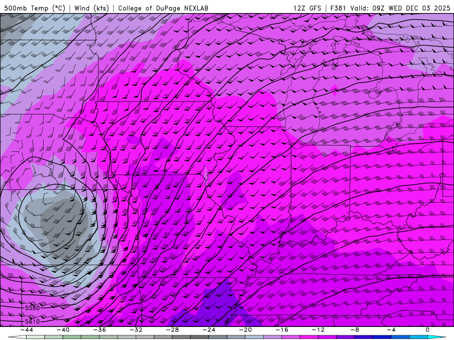Select the "09Z WED DEC 03 2025" valid time
Screen dimensions: 454x340
(x=411, y=8)
